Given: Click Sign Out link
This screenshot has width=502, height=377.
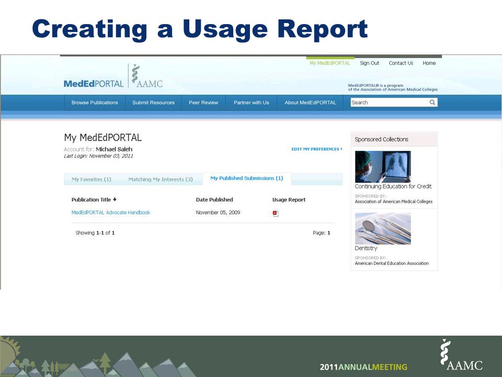Looking at the screenshot, I should (x=370, y=63).
